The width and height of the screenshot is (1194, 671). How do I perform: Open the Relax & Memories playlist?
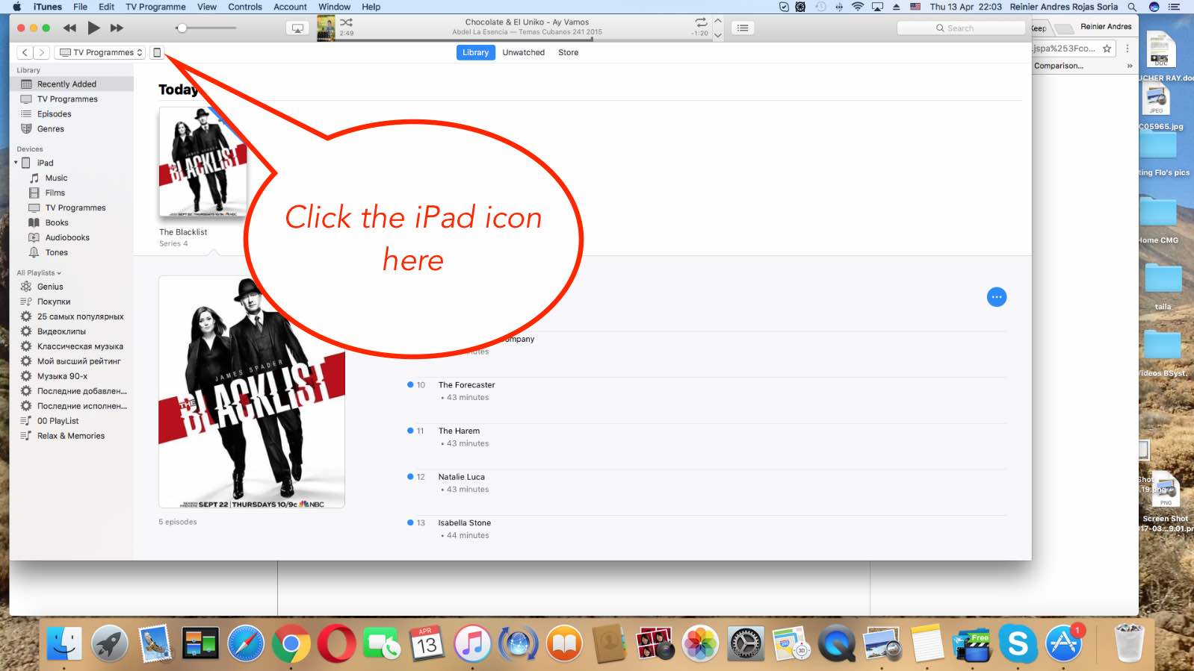coord(72,436)
